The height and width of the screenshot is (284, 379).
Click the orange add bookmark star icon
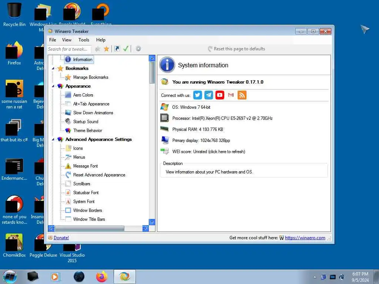pyautogui.click(x=106, y=49)
